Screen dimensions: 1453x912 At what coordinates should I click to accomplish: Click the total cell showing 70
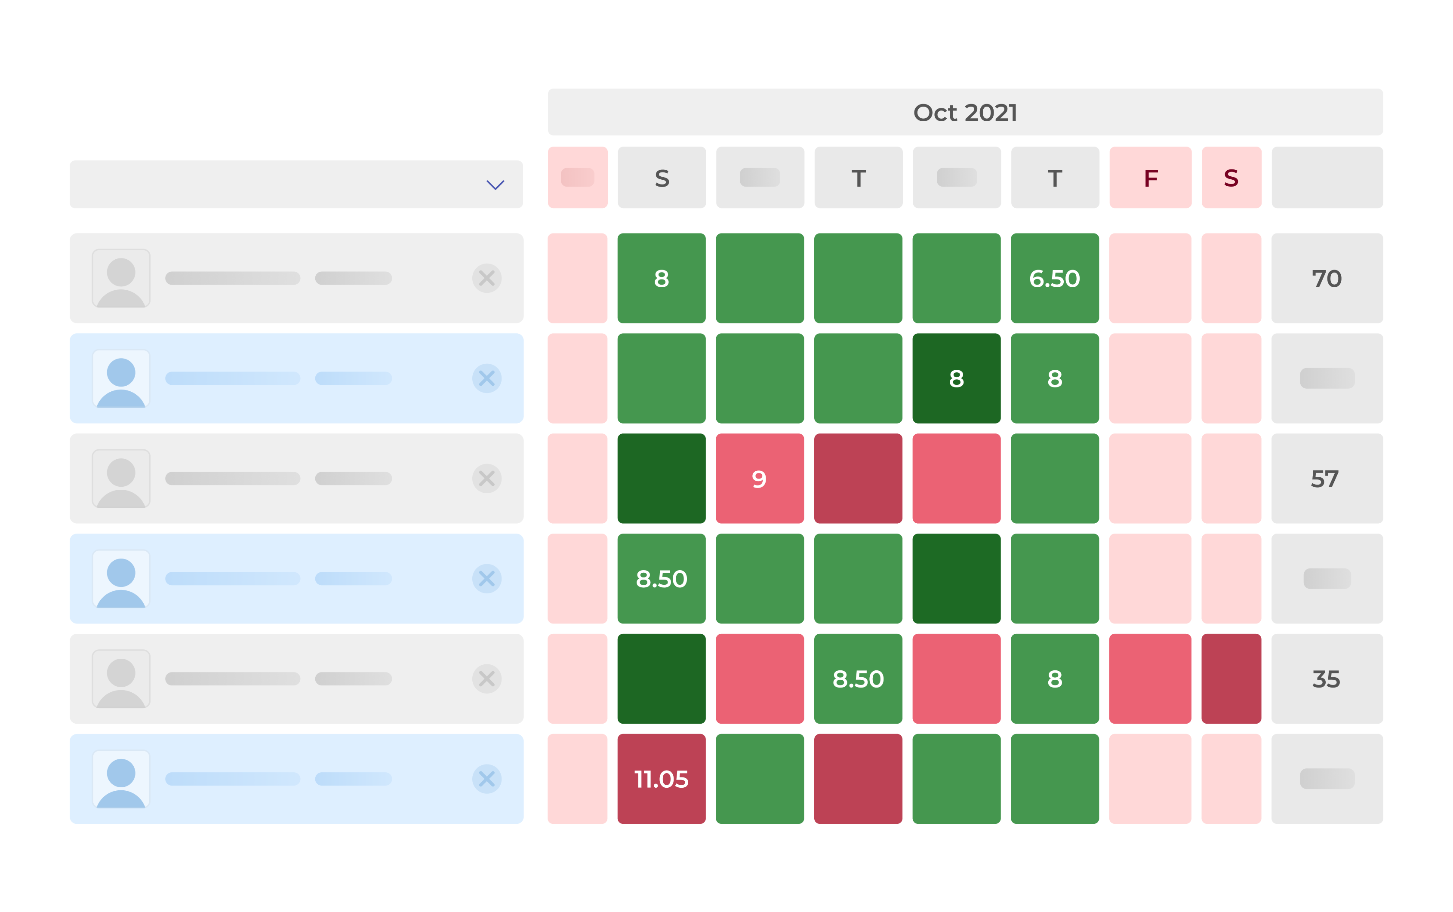(1326, 278)
